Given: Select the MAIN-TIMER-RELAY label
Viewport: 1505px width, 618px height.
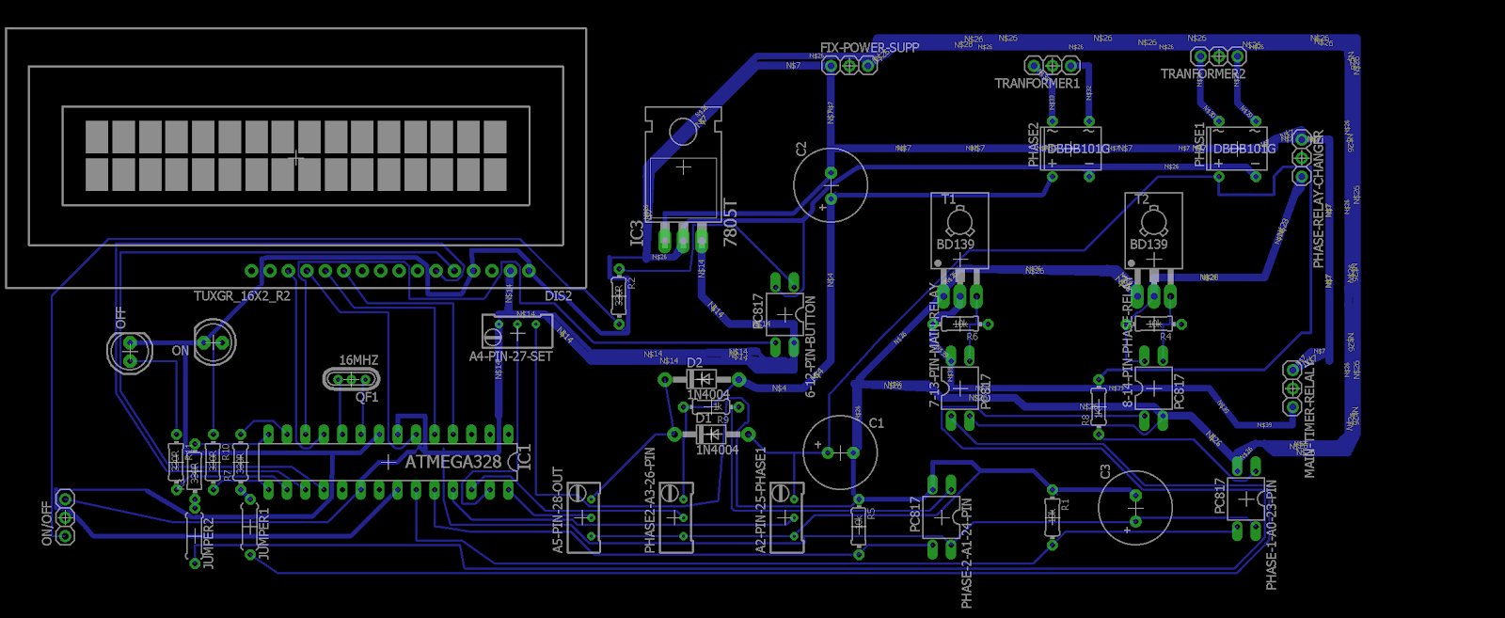Looking at the screenshot, I should 1309,421.
